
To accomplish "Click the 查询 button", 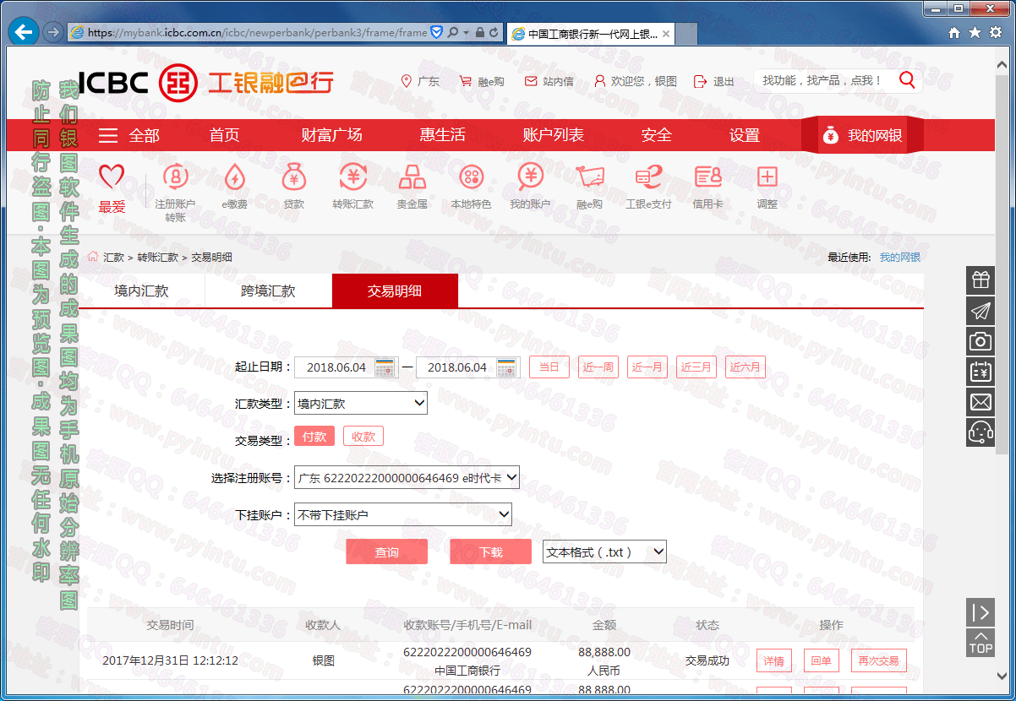I will click(x=386, y=552).
